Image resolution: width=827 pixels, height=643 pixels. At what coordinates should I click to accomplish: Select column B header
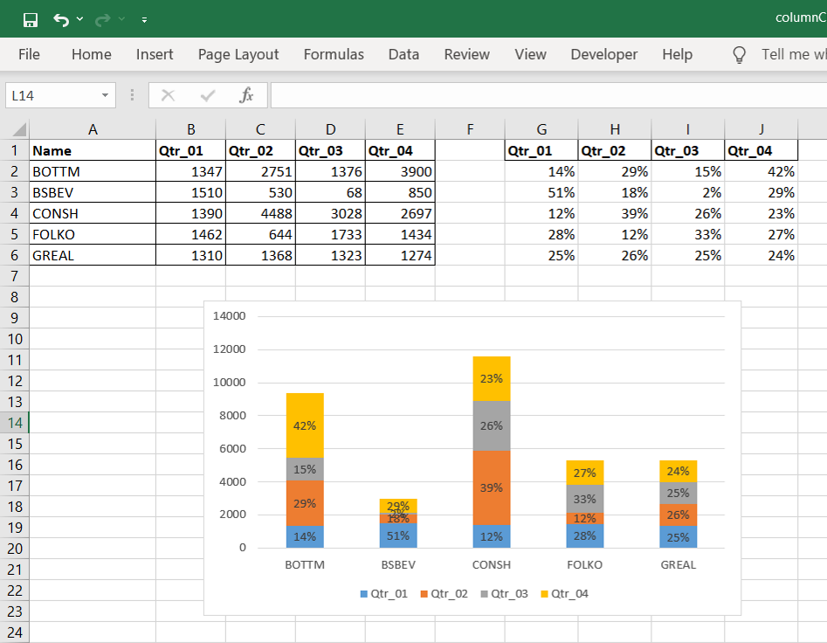190,130
